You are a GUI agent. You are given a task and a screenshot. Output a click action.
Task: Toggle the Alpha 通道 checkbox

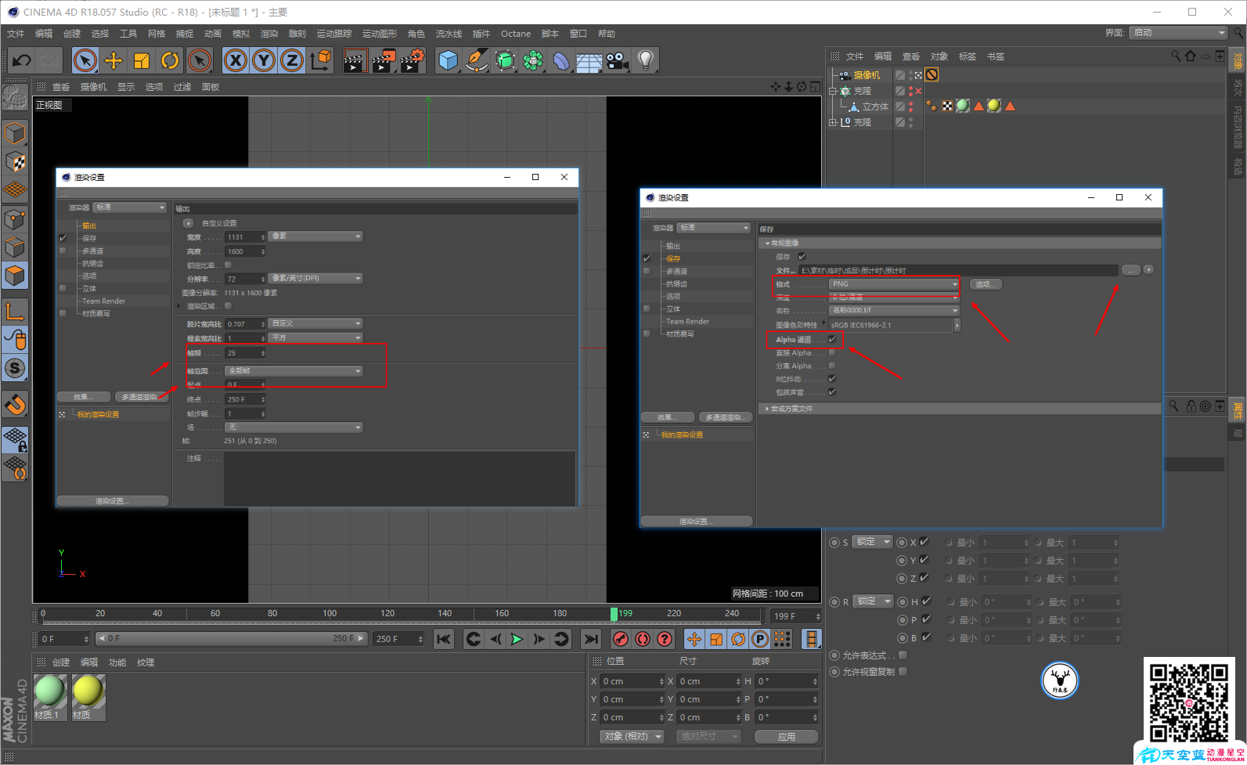tap(832, 339)
